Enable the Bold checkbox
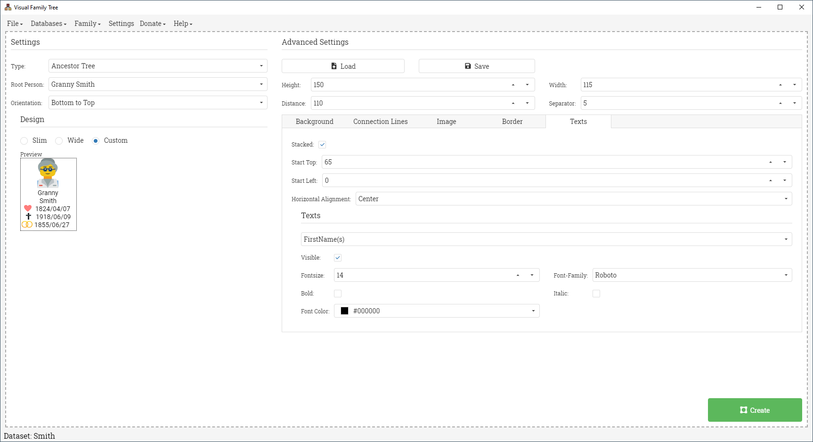813x442 pixels. click(338, 294)
